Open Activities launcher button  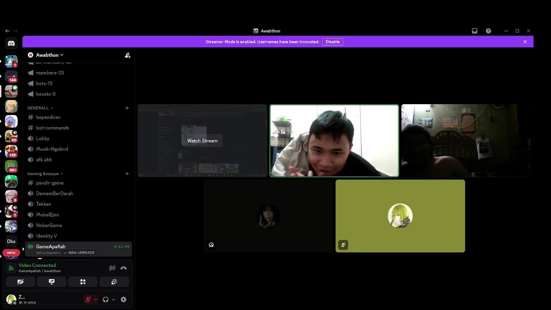pos(83,282)
